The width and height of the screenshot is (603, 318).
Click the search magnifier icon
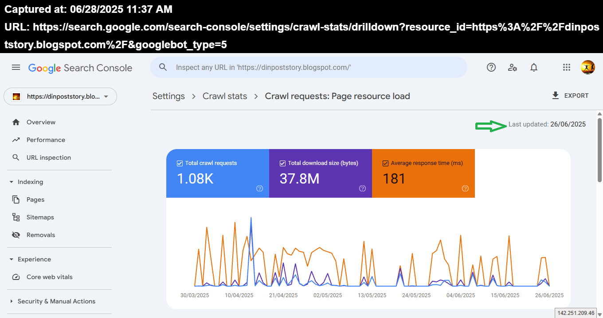pyautogui.click(x=163, y=67)
